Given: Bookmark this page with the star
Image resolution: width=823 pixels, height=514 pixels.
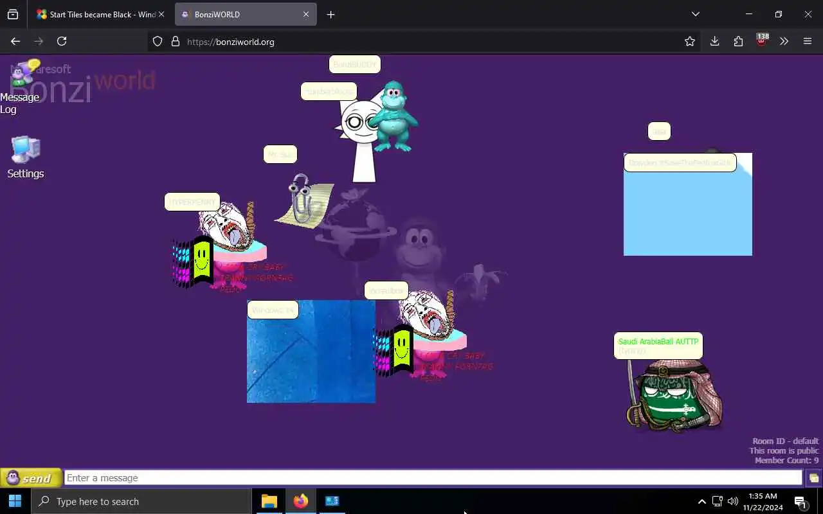Looking at the screenshot, I should [690, 42].
